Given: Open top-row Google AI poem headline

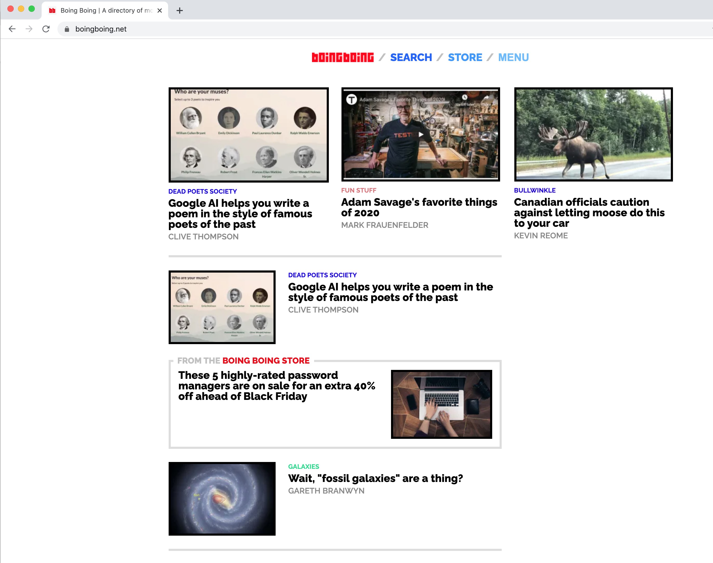Looking at the screenshot, I should coord(240,214).
